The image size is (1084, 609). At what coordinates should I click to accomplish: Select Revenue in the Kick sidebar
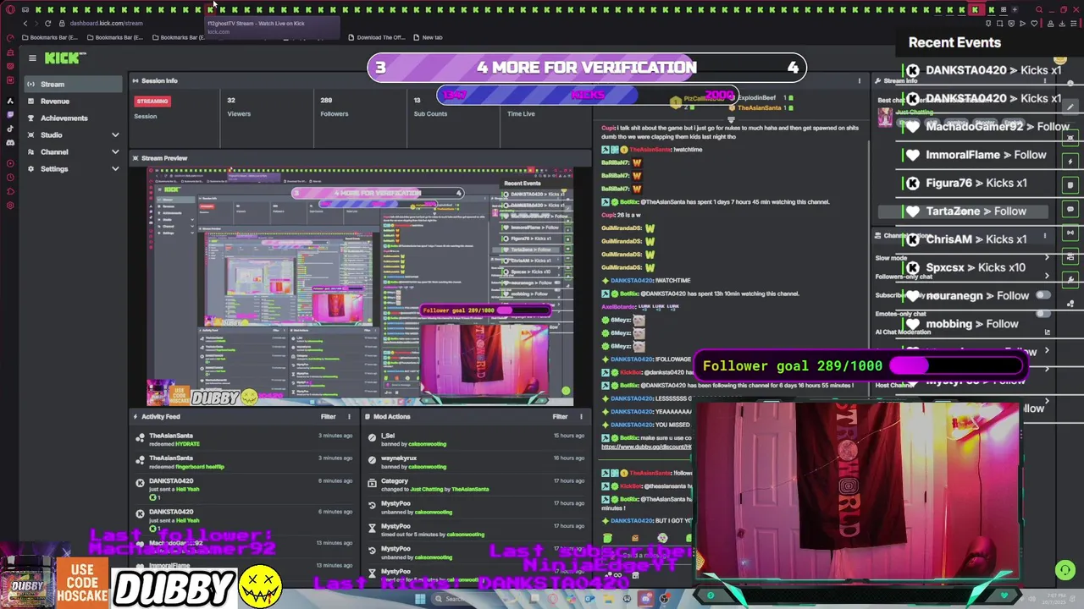(x=73, y=101)
